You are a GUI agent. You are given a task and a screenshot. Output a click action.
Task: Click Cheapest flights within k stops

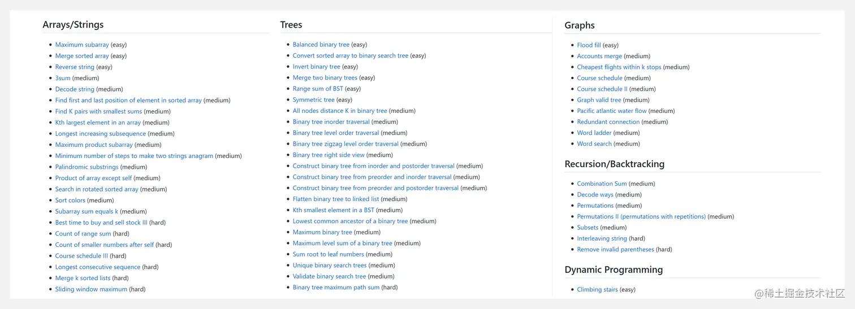(x=619, y=67)
